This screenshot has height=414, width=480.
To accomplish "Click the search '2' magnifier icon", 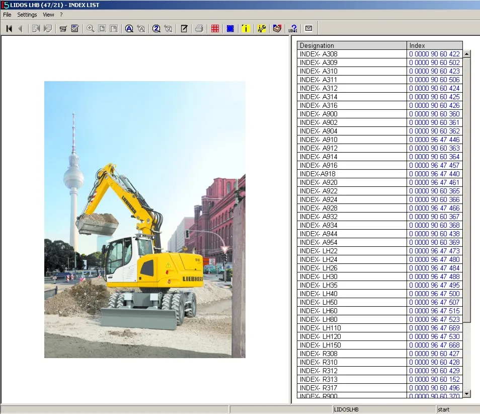I will 156,29.
